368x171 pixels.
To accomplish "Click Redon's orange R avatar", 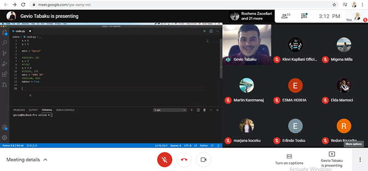I will pyautogui.click(x=344, y=126).
